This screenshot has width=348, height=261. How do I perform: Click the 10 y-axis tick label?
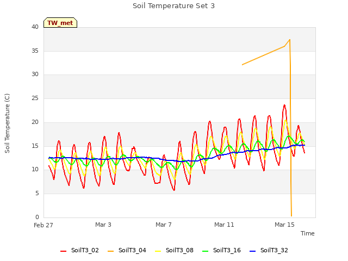[x=35, y=170]
